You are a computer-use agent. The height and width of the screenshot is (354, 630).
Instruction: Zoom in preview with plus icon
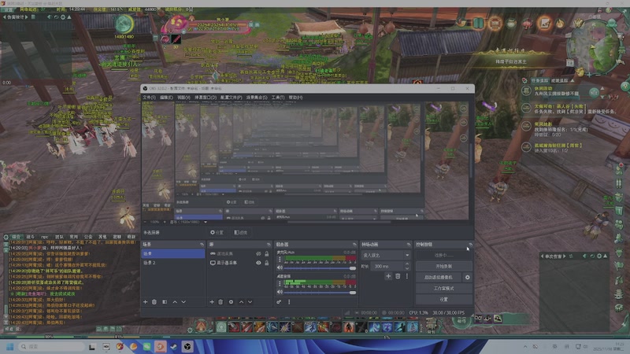(x=165, y=222)
